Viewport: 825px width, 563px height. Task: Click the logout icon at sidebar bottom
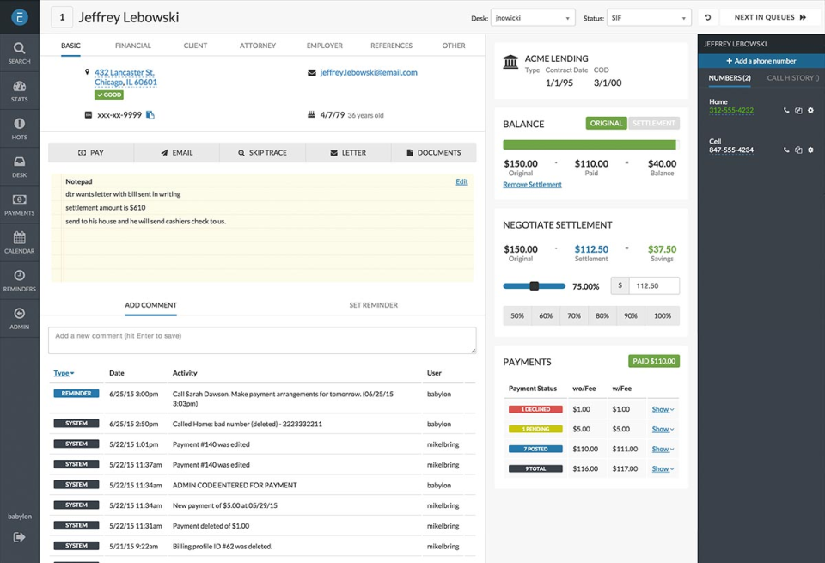pyautogui.click(x=19, y=537)
